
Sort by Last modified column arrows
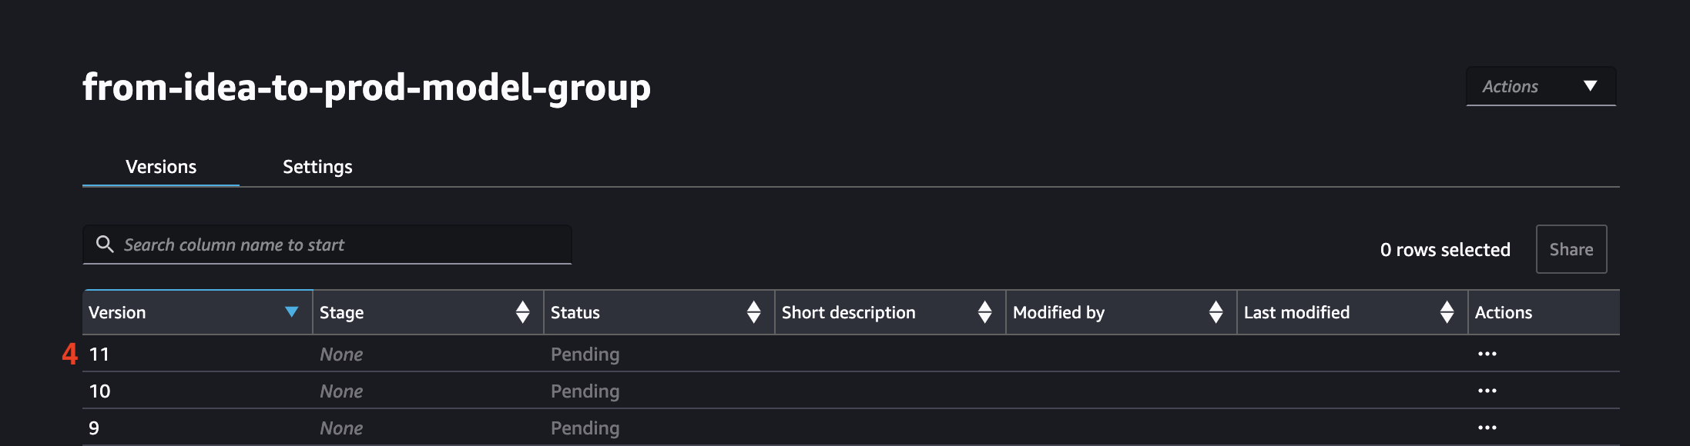point(1447,312)
